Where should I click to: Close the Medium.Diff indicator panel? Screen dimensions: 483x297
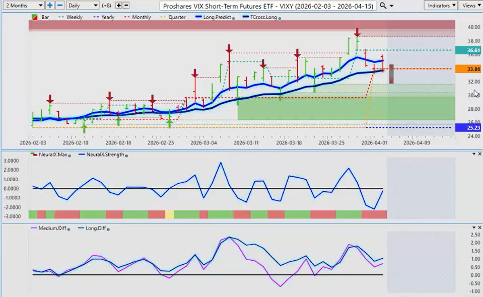(479, 228)
